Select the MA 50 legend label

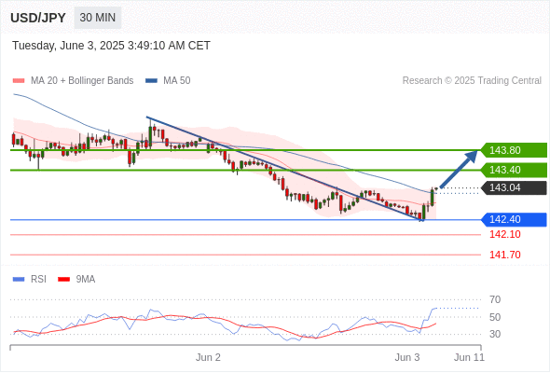coord(177,81)
